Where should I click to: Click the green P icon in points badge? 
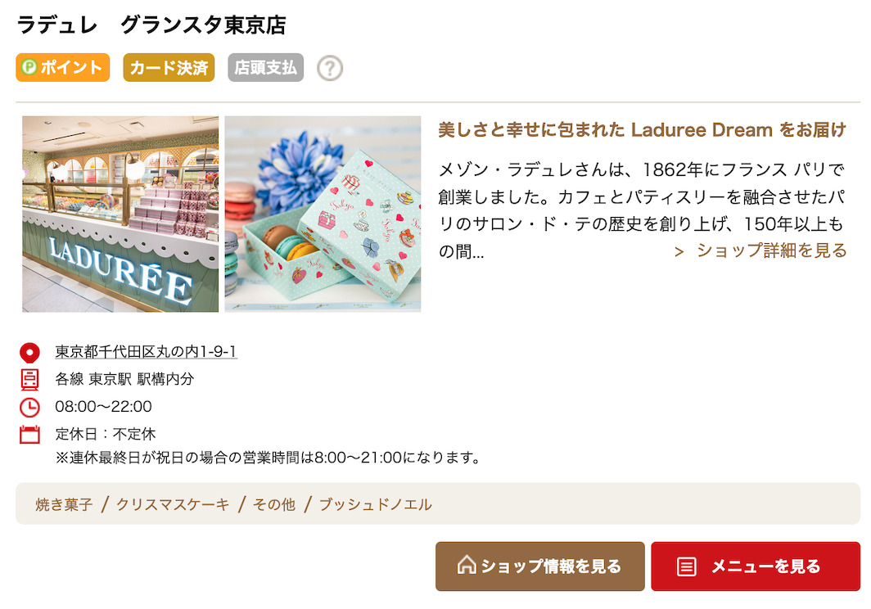tap(29, 67)
